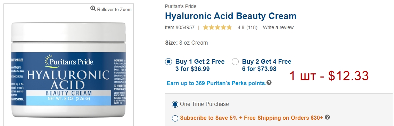Viewport: 394px width, 126px height.
Task: Click the 3 for $36.99 price label
Action: (x=192, y=69)
